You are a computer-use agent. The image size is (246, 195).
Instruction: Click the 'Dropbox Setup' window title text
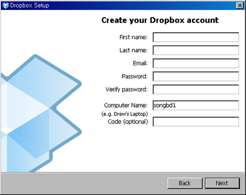[x=30, y=5]
